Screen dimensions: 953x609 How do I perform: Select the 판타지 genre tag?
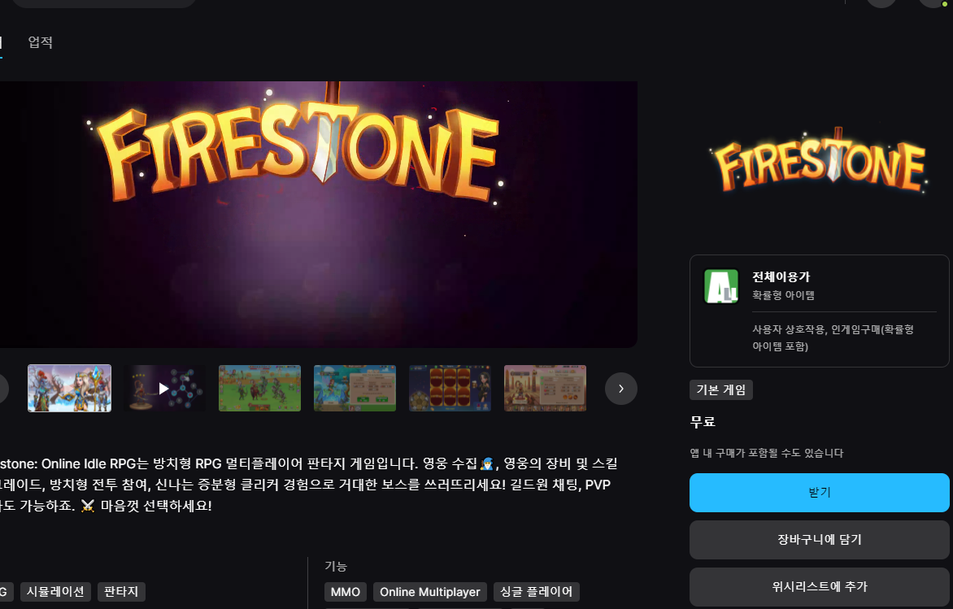[121, 592]
